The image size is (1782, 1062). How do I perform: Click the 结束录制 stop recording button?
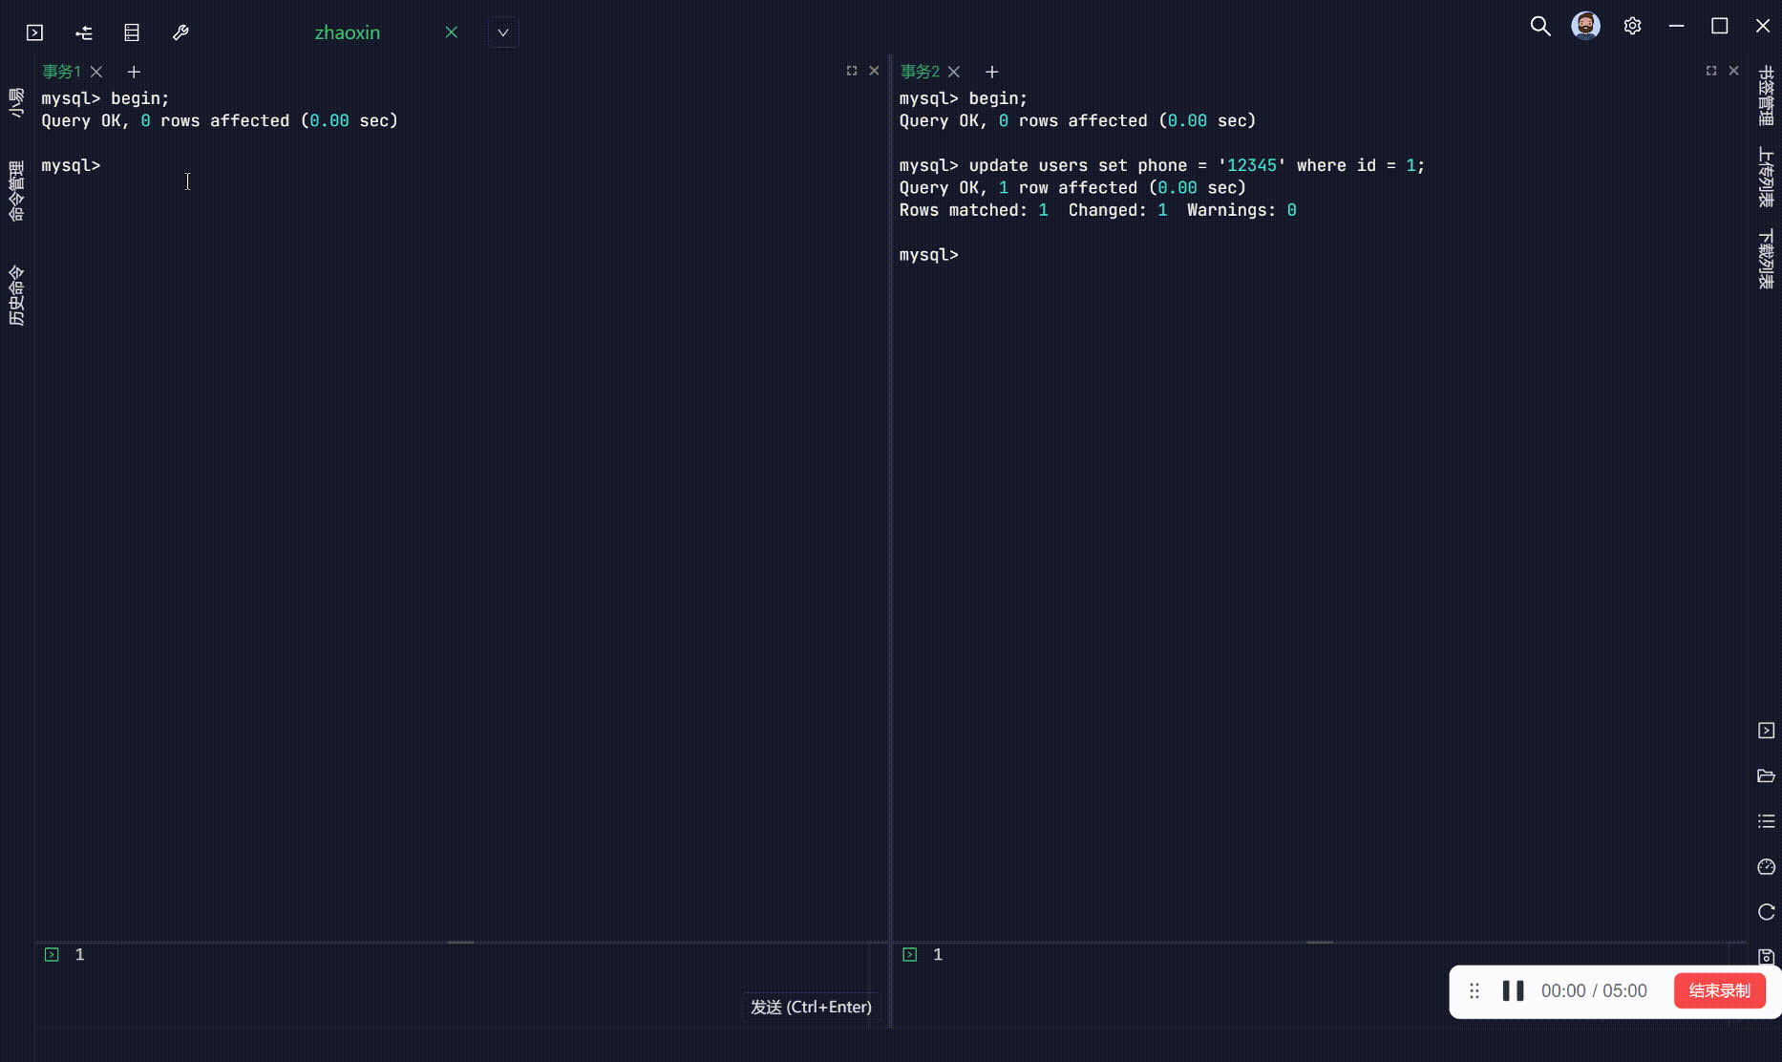(x=1719, y=990)
